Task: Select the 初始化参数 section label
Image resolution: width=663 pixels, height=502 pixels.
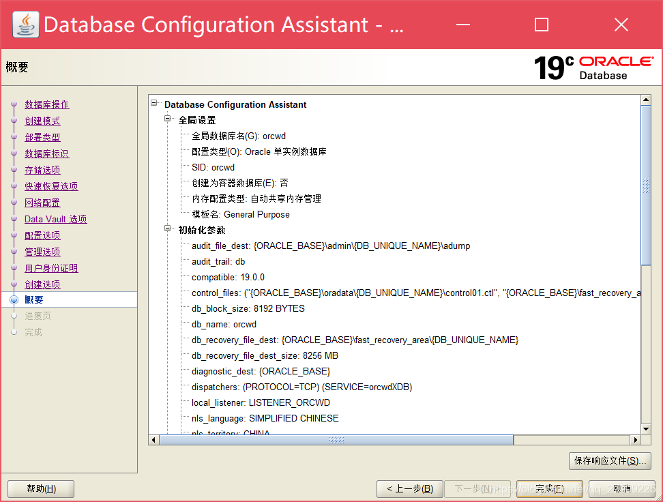Action: click(202, 230)
